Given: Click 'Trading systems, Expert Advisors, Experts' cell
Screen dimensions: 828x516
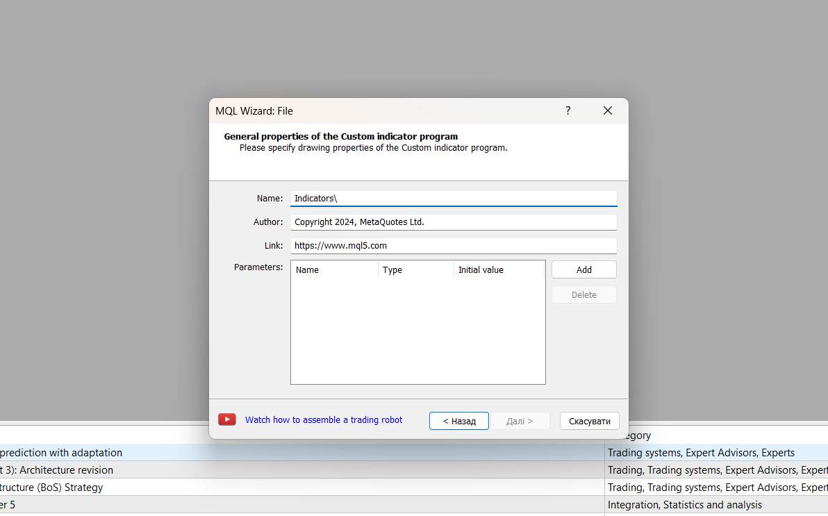Looking at the screenshot, I should (716, 453).
